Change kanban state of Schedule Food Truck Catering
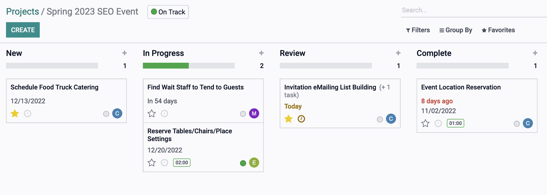The height and width of the screenshot is (195, 547). point(106,114)
